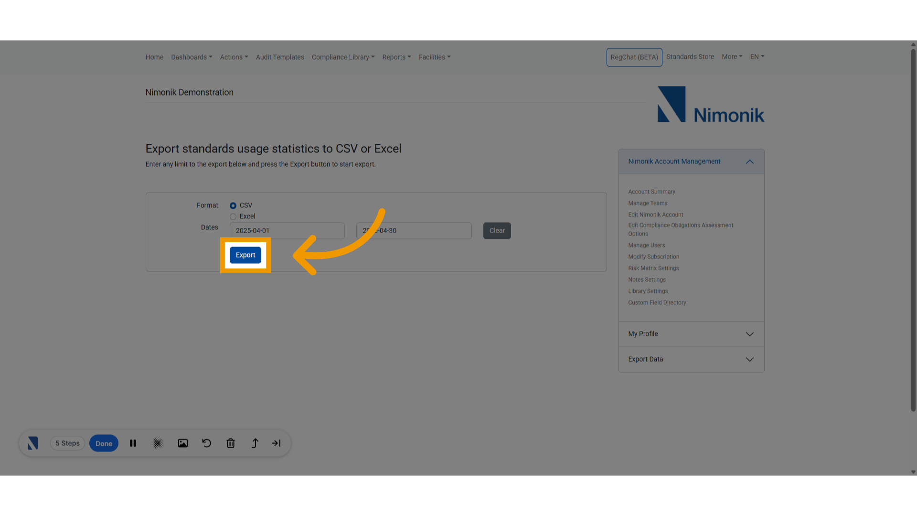Collapse the Nimonik Account Management section
This screenshot has width=917, height=516.
tap(749, 161)
